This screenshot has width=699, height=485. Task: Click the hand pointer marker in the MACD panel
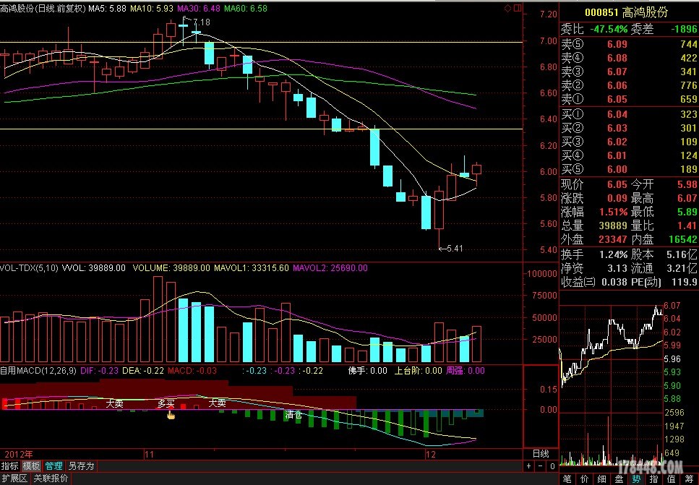[171, 416]
